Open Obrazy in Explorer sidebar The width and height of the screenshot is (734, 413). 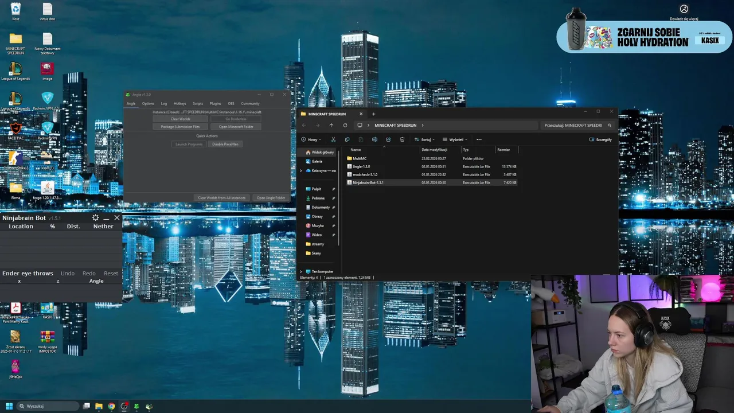(x=314, y=216)
